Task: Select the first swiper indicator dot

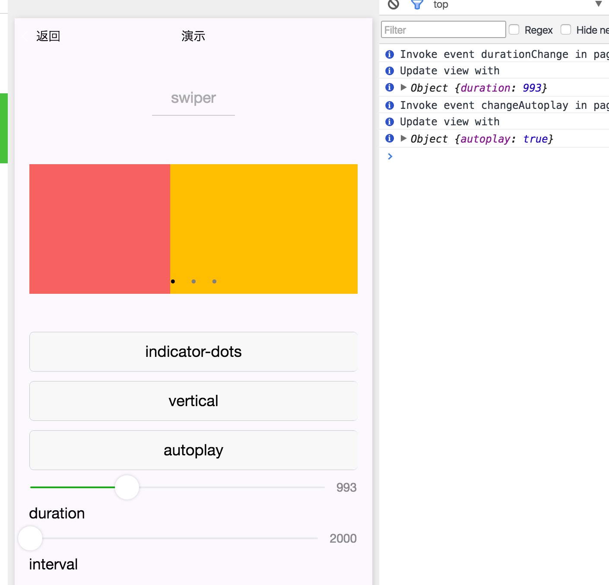Action: (x=173, y=281)
